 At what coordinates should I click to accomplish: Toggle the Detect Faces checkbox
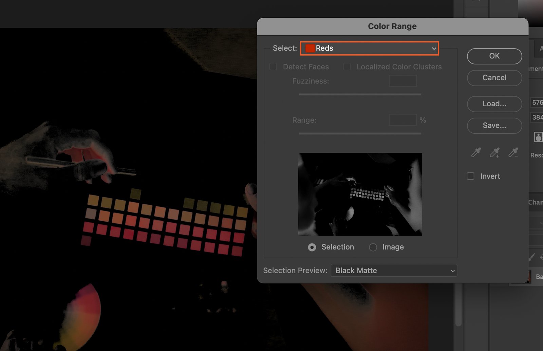pyautogui.click(x=273, y=67)
